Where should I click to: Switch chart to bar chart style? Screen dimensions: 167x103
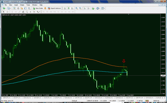[x=65, y=8]
